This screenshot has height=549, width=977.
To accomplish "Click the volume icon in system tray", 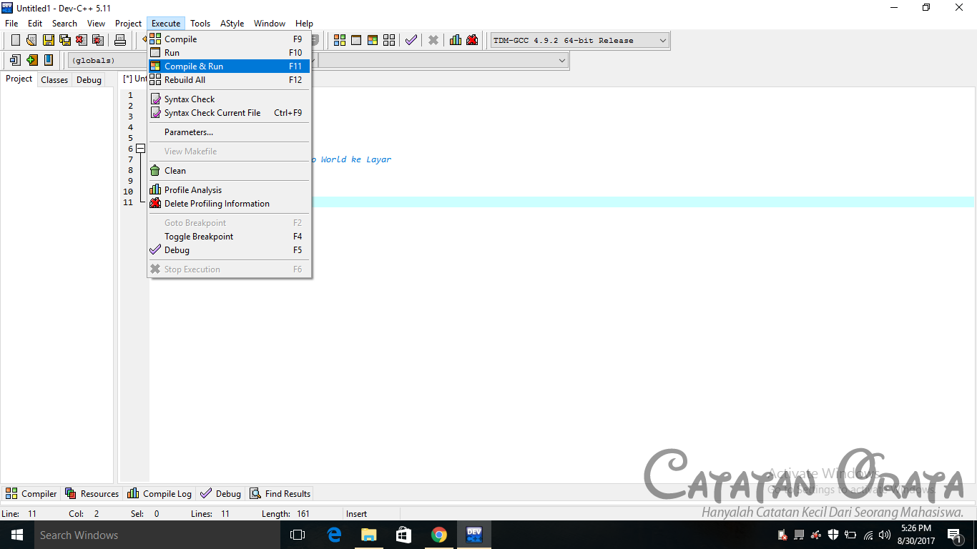I will [x=885, y=535].
